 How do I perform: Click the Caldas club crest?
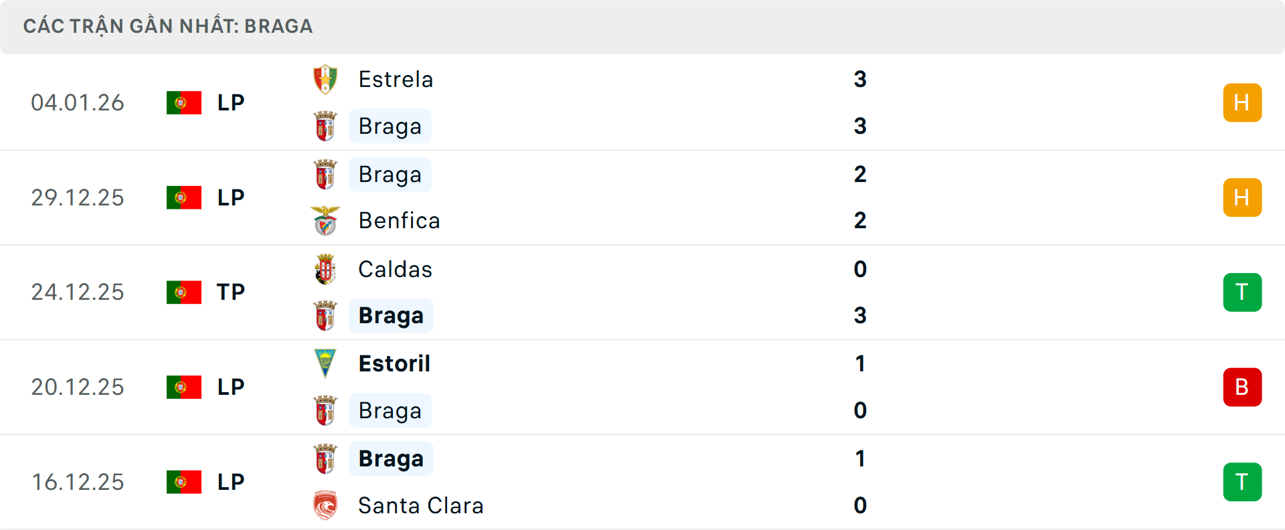[x=325, y=269]
